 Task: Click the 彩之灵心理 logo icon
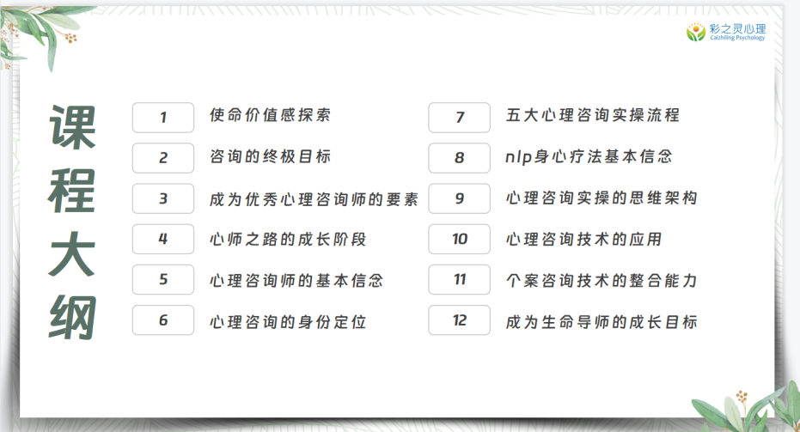(695, 32)
